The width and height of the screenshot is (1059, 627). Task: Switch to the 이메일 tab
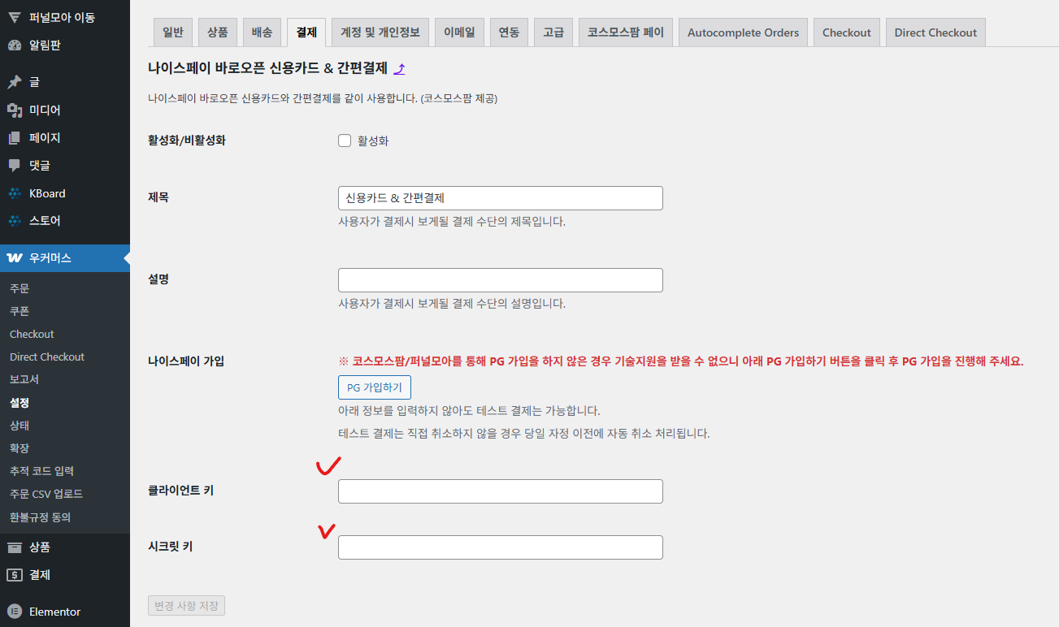click(459, 32)
